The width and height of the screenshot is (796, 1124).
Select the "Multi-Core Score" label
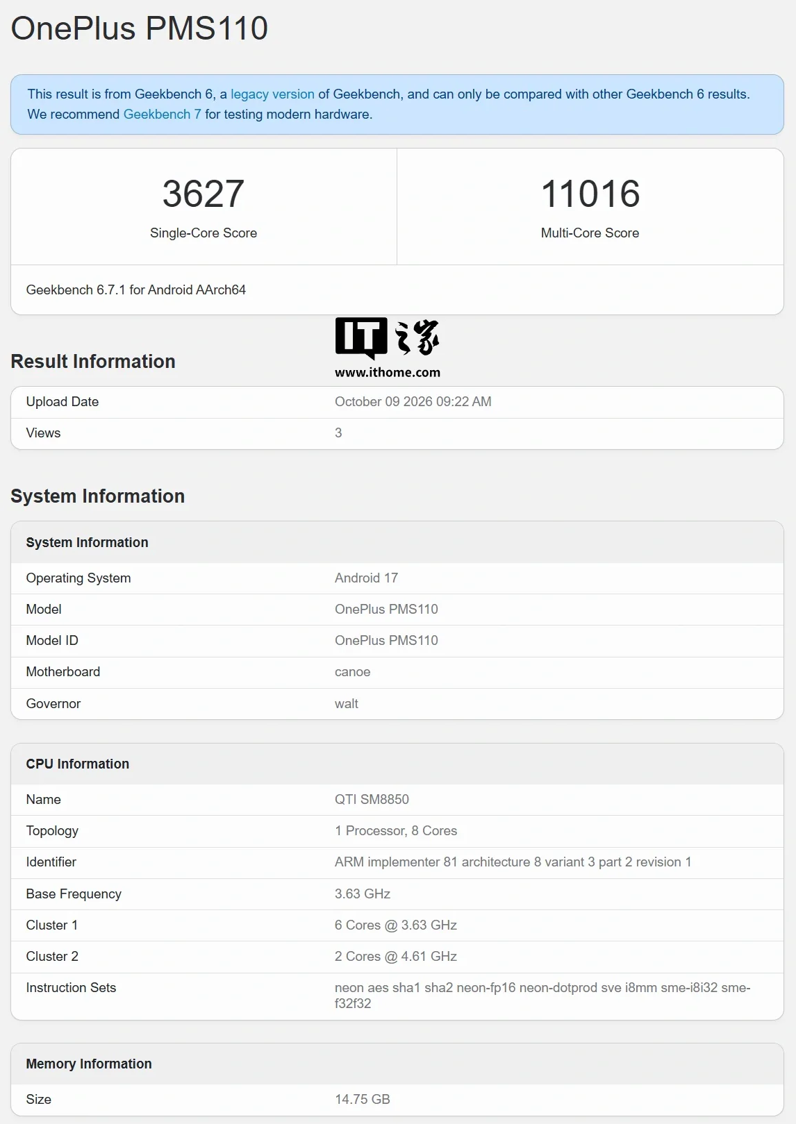tap(590, 233)
